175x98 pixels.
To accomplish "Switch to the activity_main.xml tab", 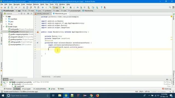I will click(43, 14).
